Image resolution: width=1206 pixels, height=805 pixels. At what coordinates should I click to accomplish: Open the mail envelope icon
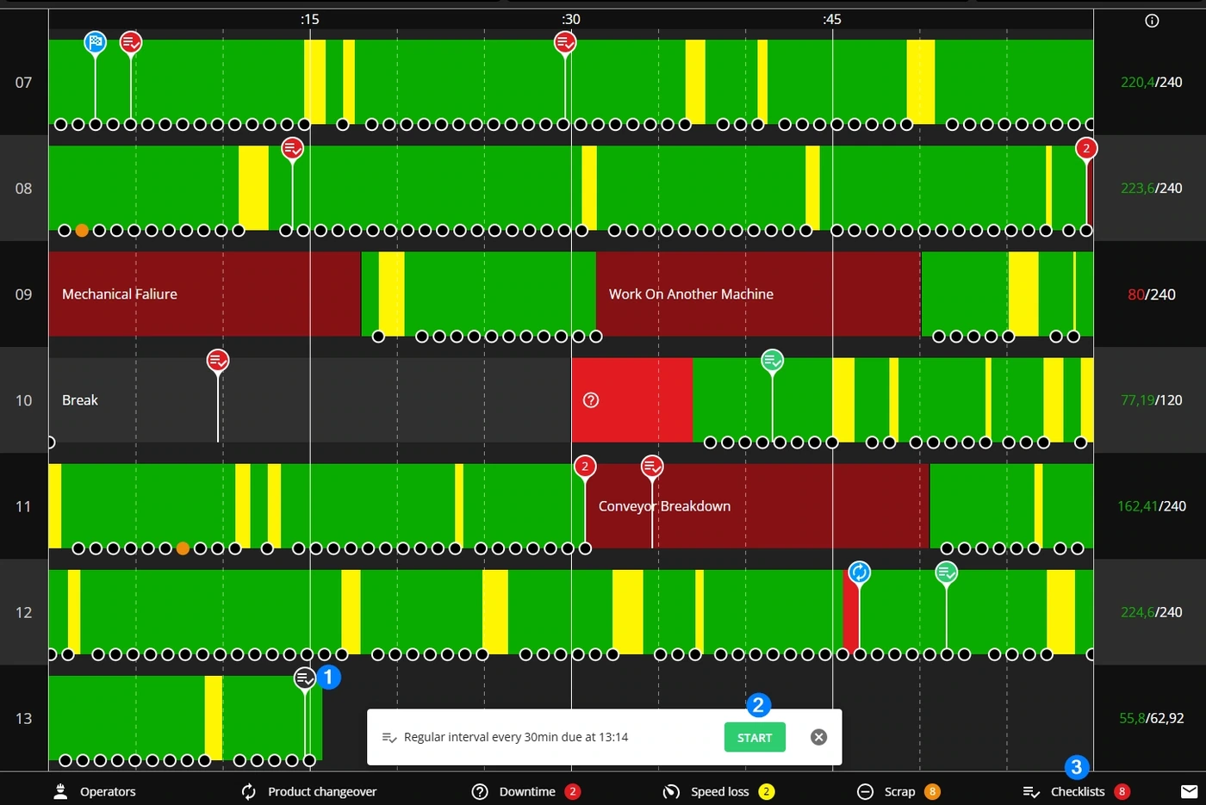[1189, 791]
